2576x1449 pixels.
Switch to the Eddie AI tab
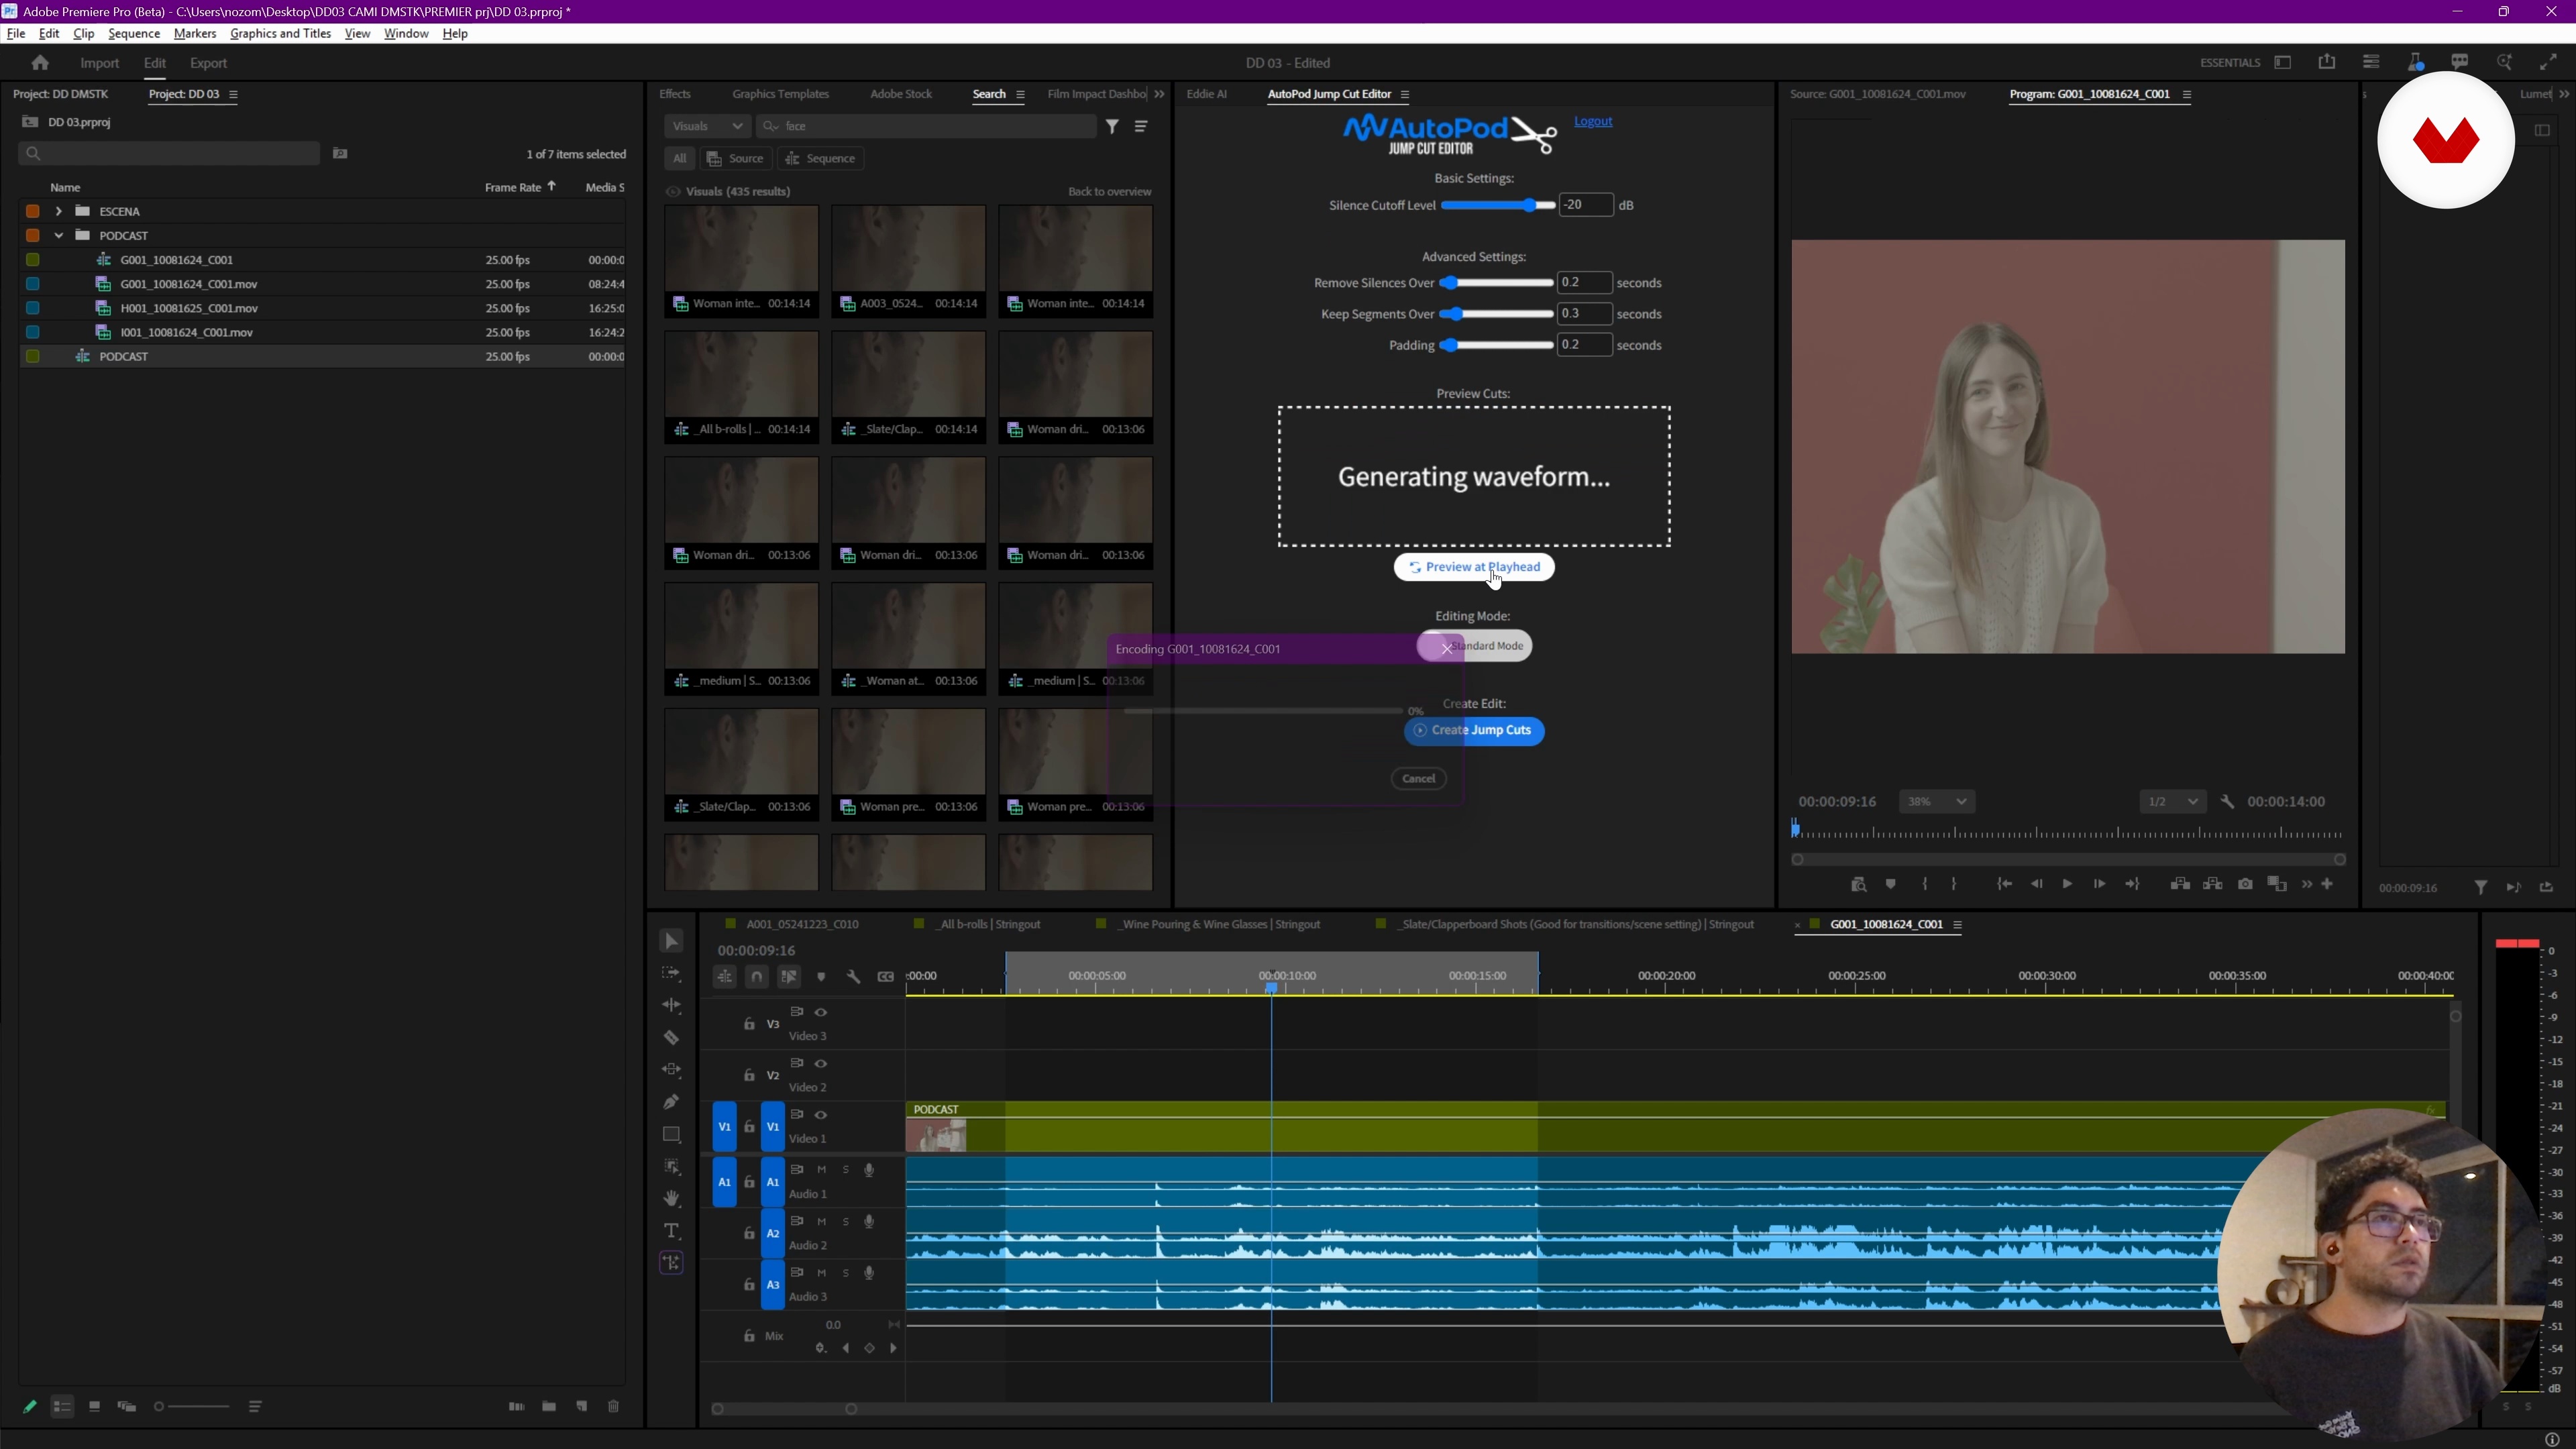[x=1206, y=94]
